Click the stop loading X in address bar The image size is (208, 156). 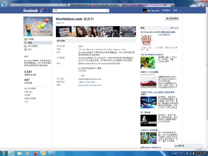pyautogui.click(x=65, y=5)
